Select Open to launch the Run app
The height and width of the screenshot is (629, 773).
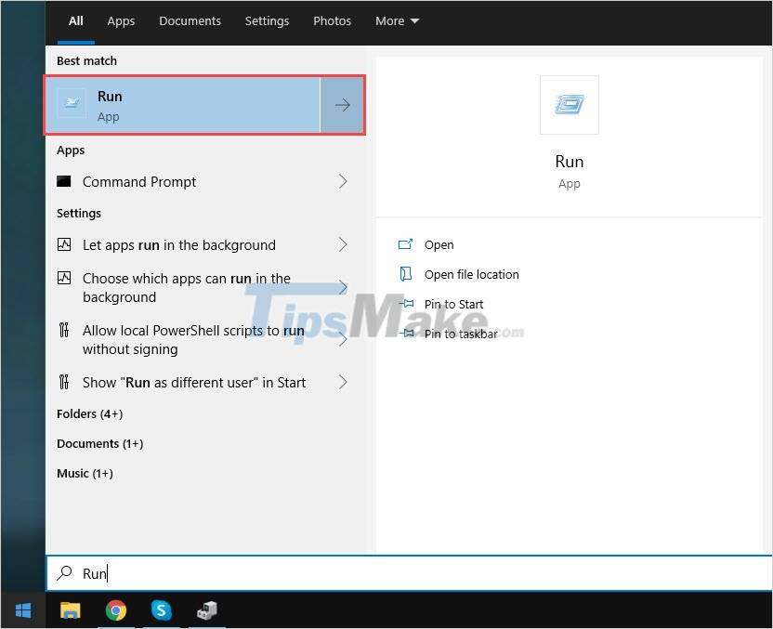tap(439, 244)
